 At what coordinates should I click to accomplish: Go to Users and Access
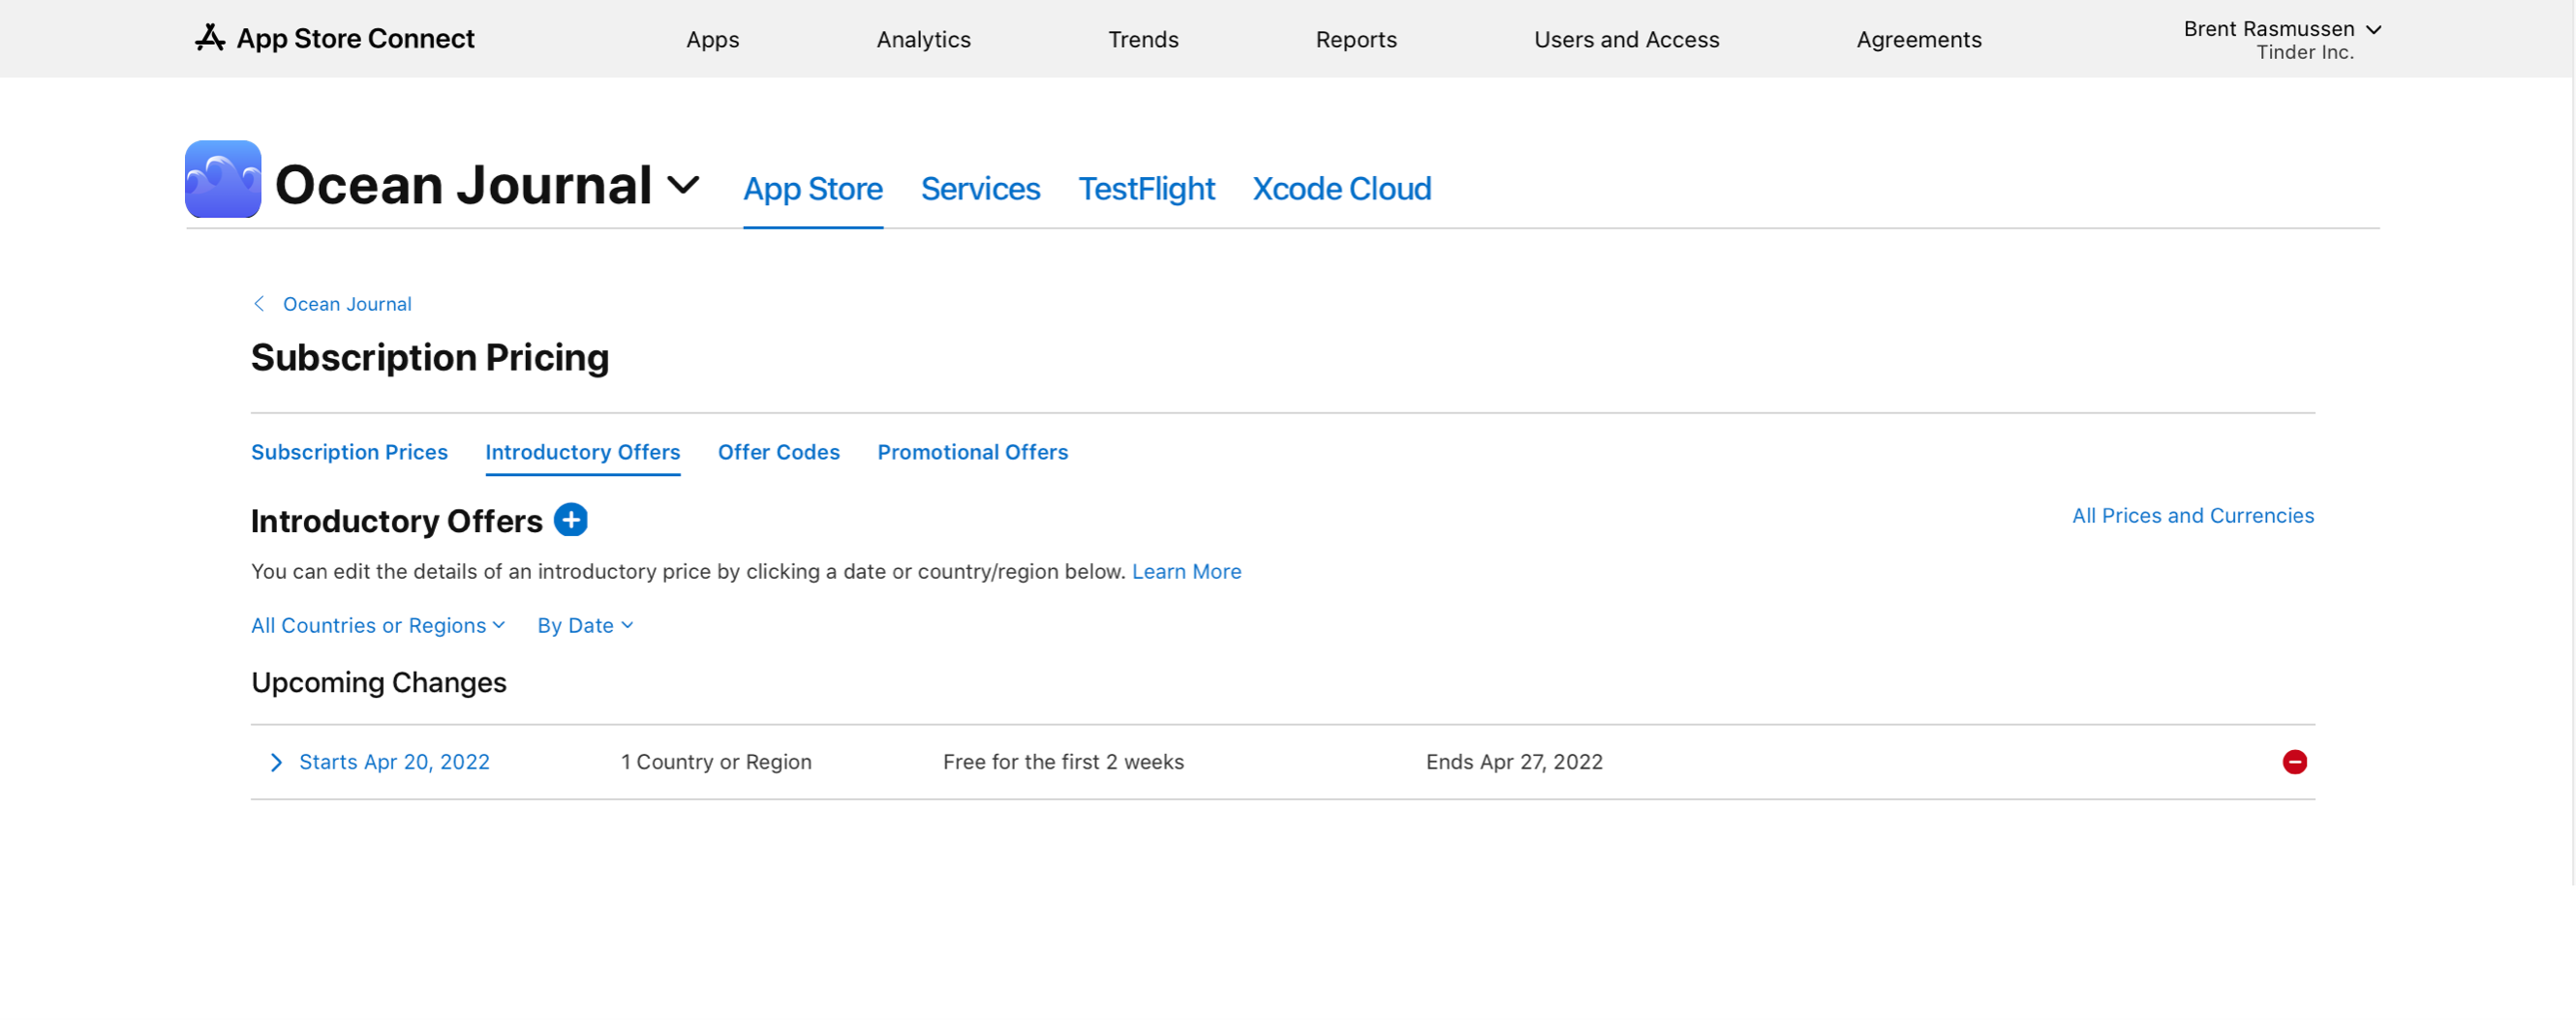(x=1626, y=39)
